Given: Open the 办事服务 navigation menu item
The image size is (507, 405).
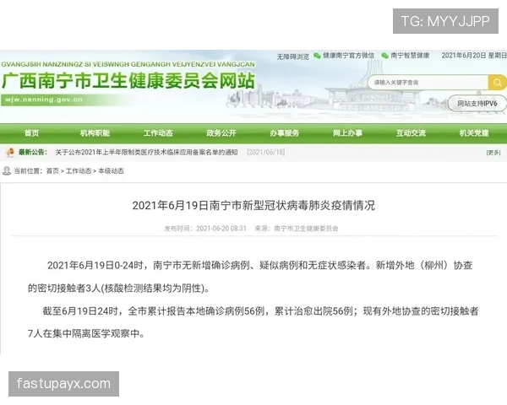Looking at the screenshot, I should coord(284,133).
